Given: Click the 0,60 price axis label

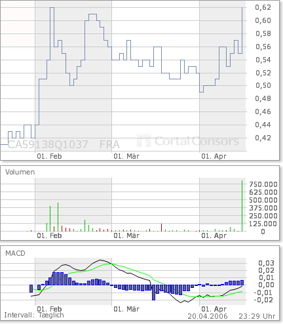Looking at the screenshot, I should [263, 20].
